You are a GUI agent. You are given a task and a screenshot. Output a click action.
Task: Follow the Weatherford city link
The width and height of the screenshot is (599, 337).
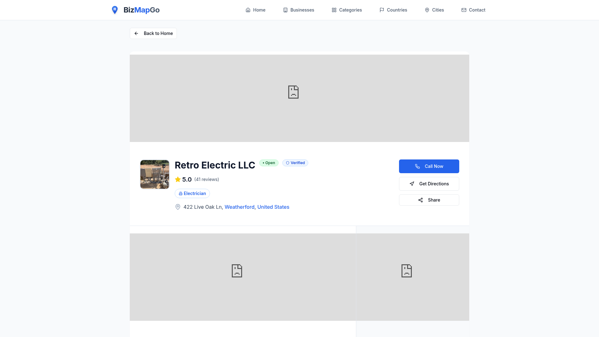(x=239, y=207)
